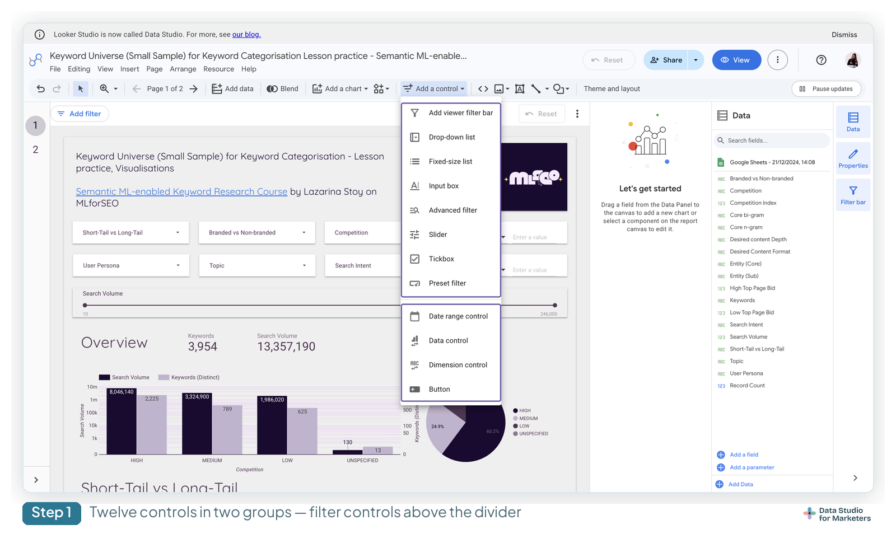Click the Share button

(666, 60)
